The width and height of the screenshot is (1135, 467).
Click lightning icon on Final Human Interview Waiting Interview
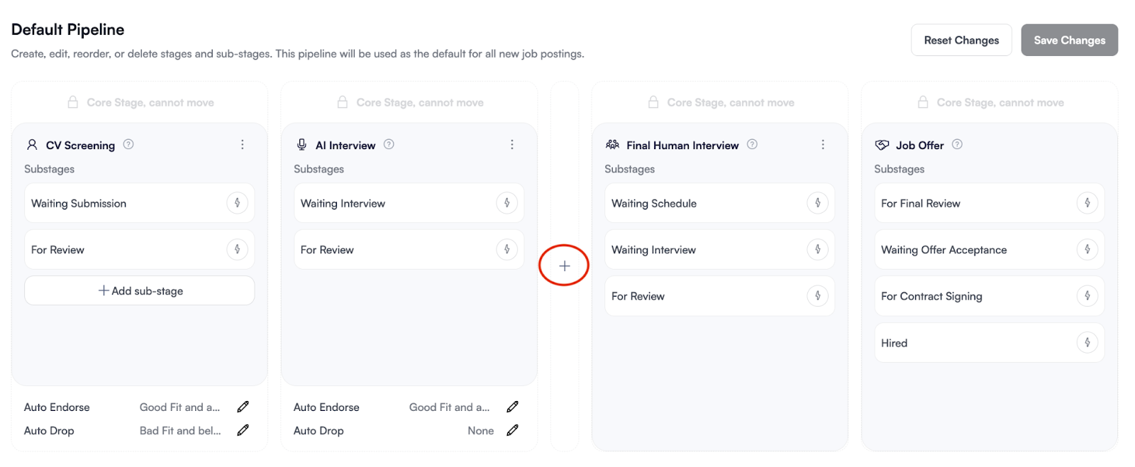coord(817,249)
